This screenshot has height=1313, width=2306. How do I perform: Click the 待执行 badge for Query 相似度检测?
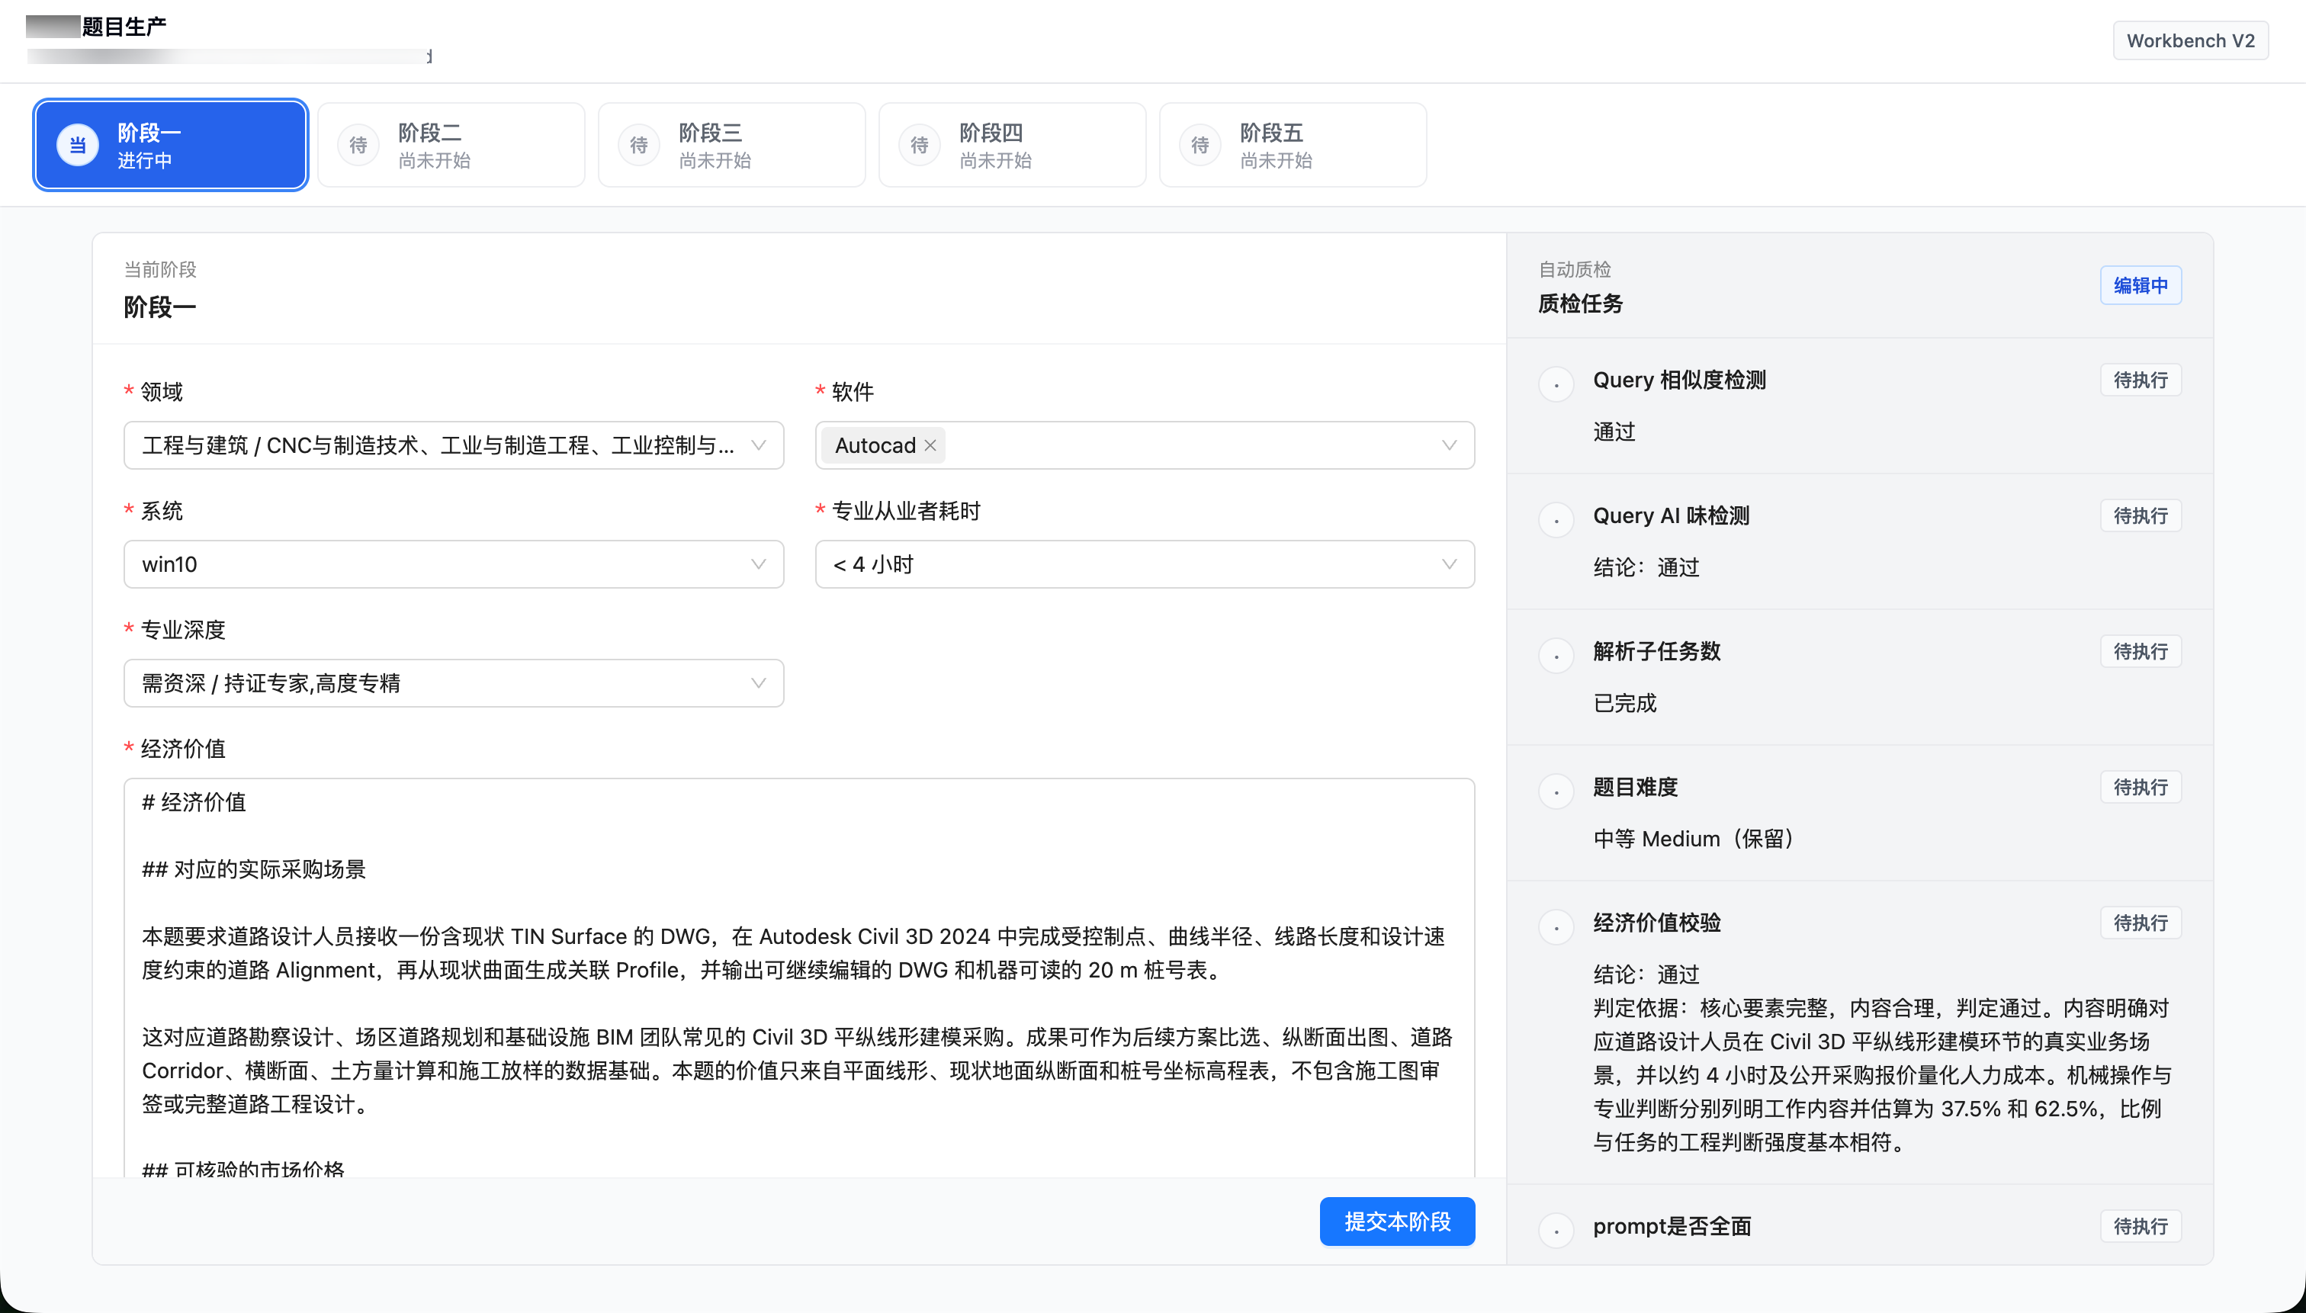(x=2140, y=380)
